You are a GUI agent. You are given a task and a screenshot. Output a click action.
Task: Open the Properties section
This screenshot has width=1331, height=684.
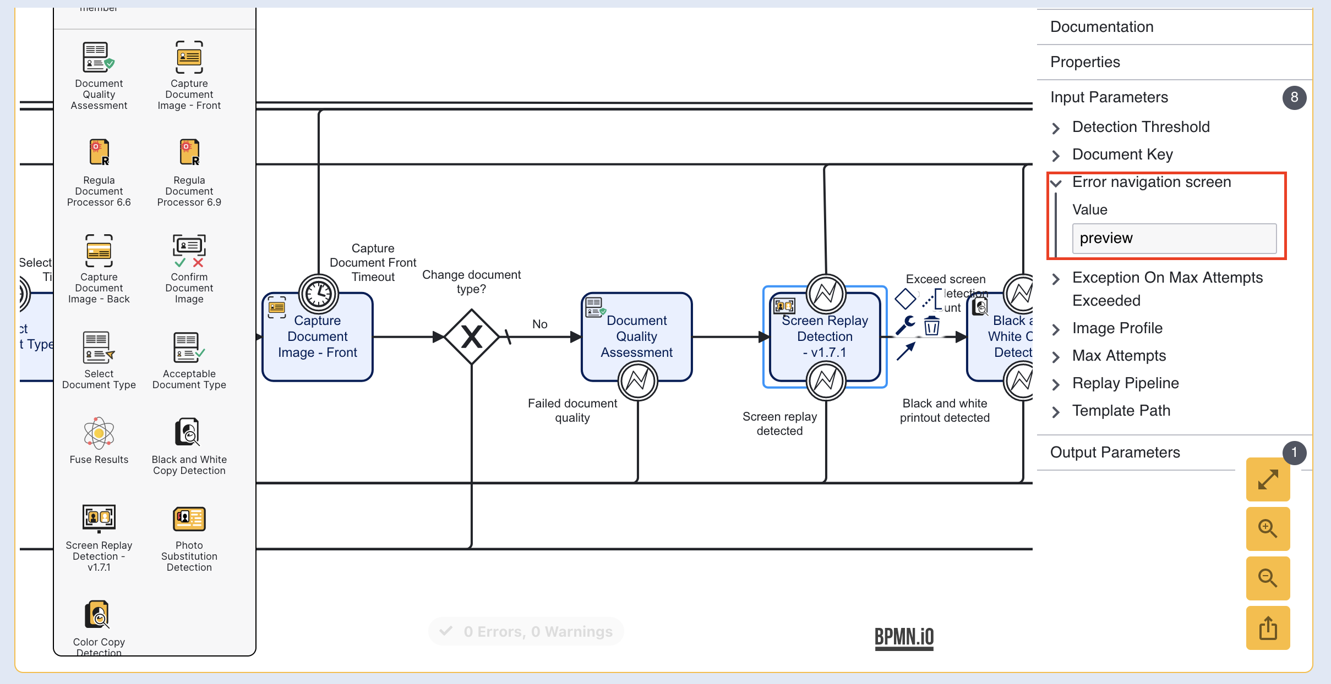click(x=1084, y=62)
